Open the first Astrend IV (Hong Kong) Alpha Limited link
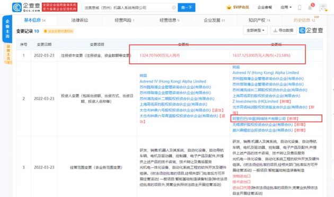This screenshot has width=334, height=197. [x=173, y=81]
